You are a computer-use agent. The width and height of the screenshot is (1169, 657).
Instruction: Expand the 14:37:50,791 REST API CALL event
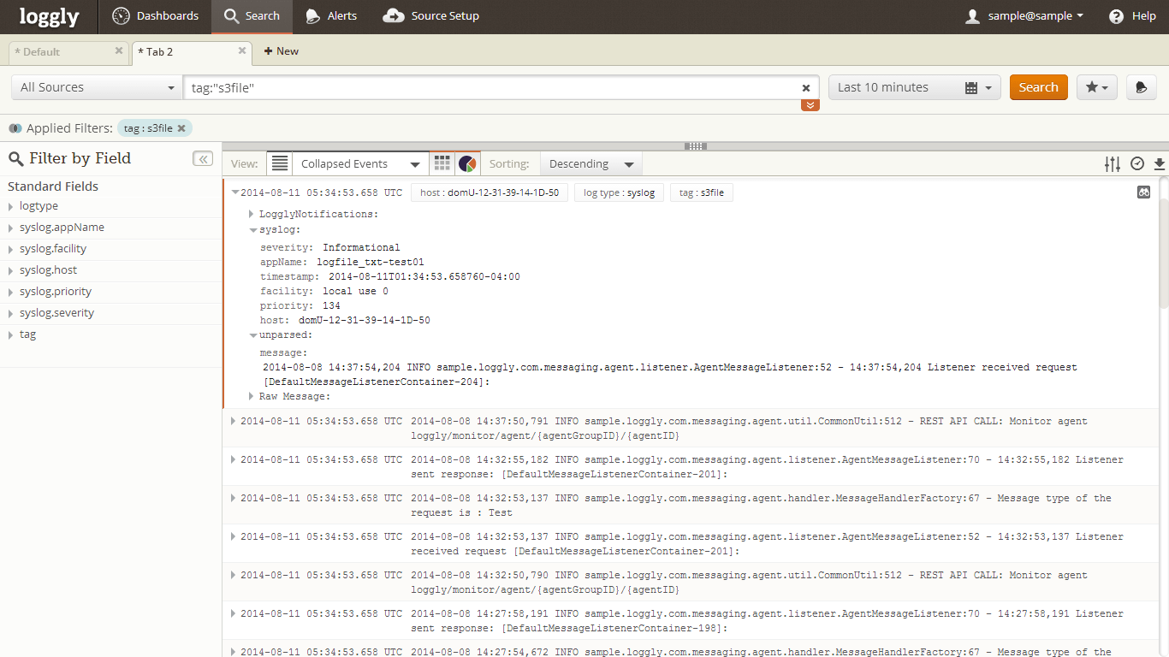[234, 421]
